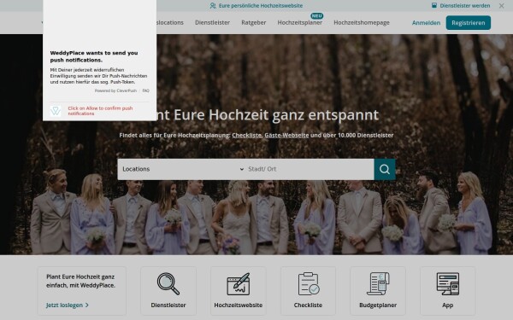The height and width of the screenshot is (320, 513).
Task: Open the Hochzeitswebsite pen icon card
Action: [x=239, y=291]
